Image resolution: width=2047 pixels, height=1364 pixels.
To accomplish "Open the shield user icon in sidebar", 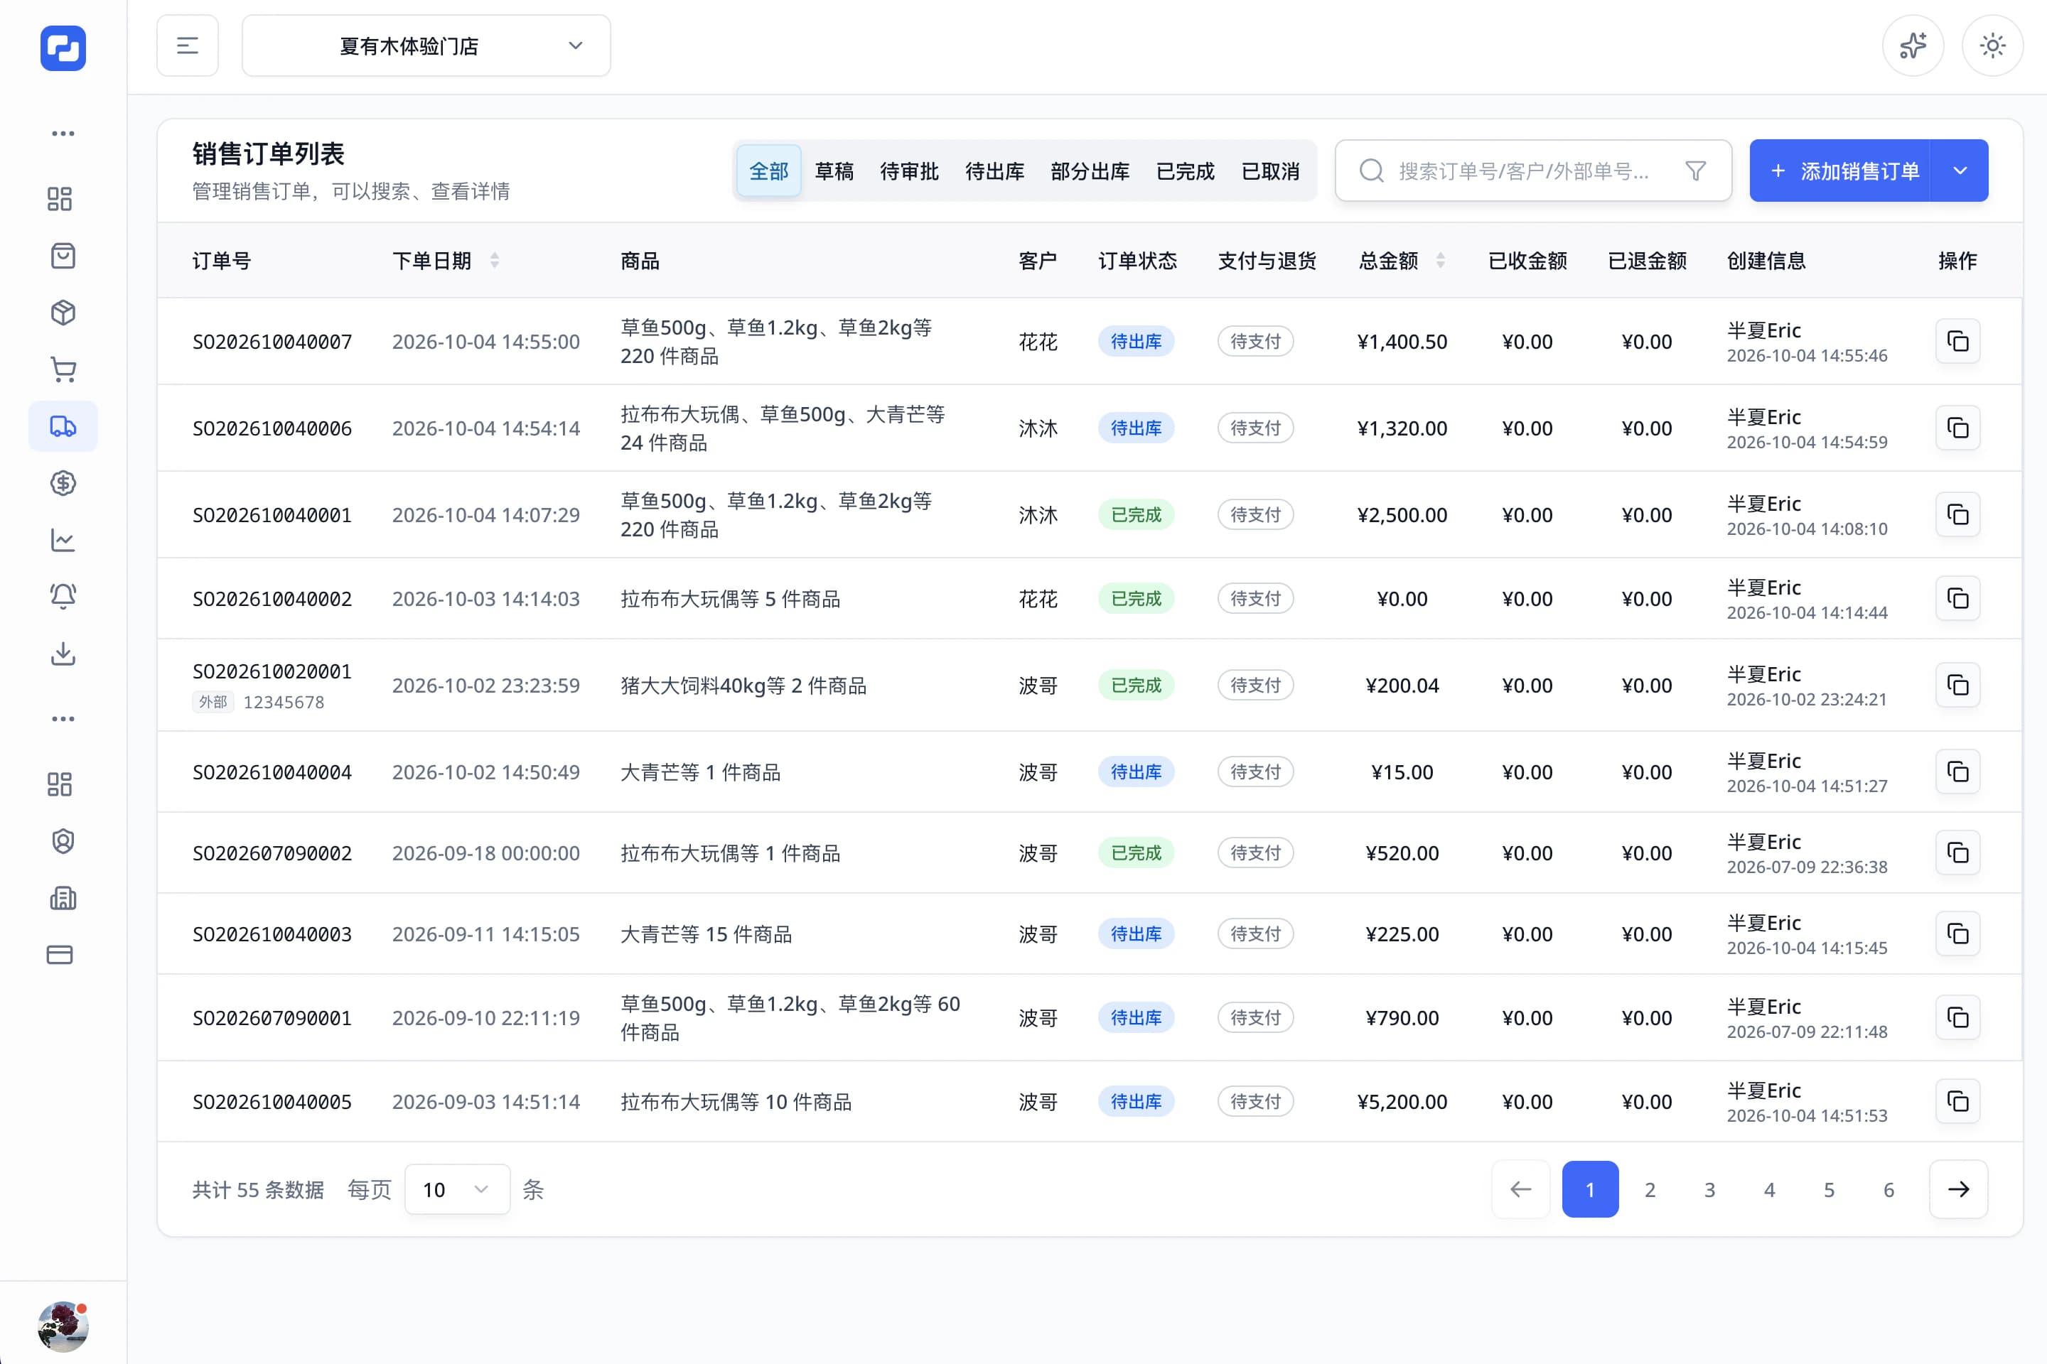I will click(63, 841).
